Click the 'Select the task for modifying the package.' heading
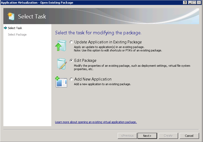Viewport: 203px width, 142px height. [x=98, y=33]
